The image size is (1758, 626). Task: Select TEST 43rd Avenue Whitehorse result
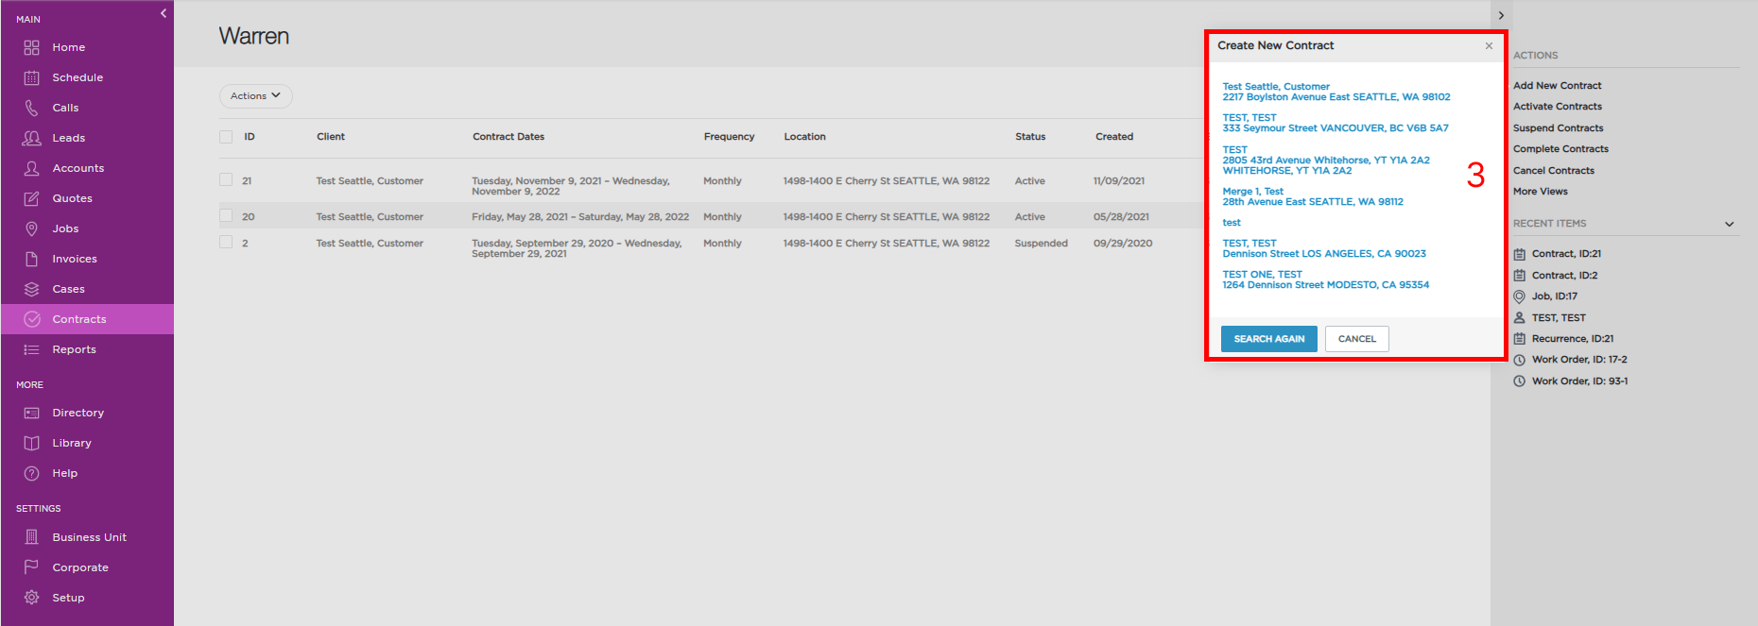pos(1325,161)
